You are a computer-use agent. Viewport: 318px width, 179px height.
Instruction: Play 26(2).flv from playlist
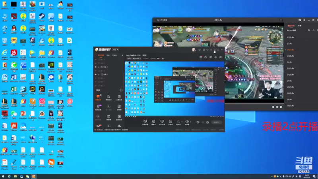pos(291,93)
